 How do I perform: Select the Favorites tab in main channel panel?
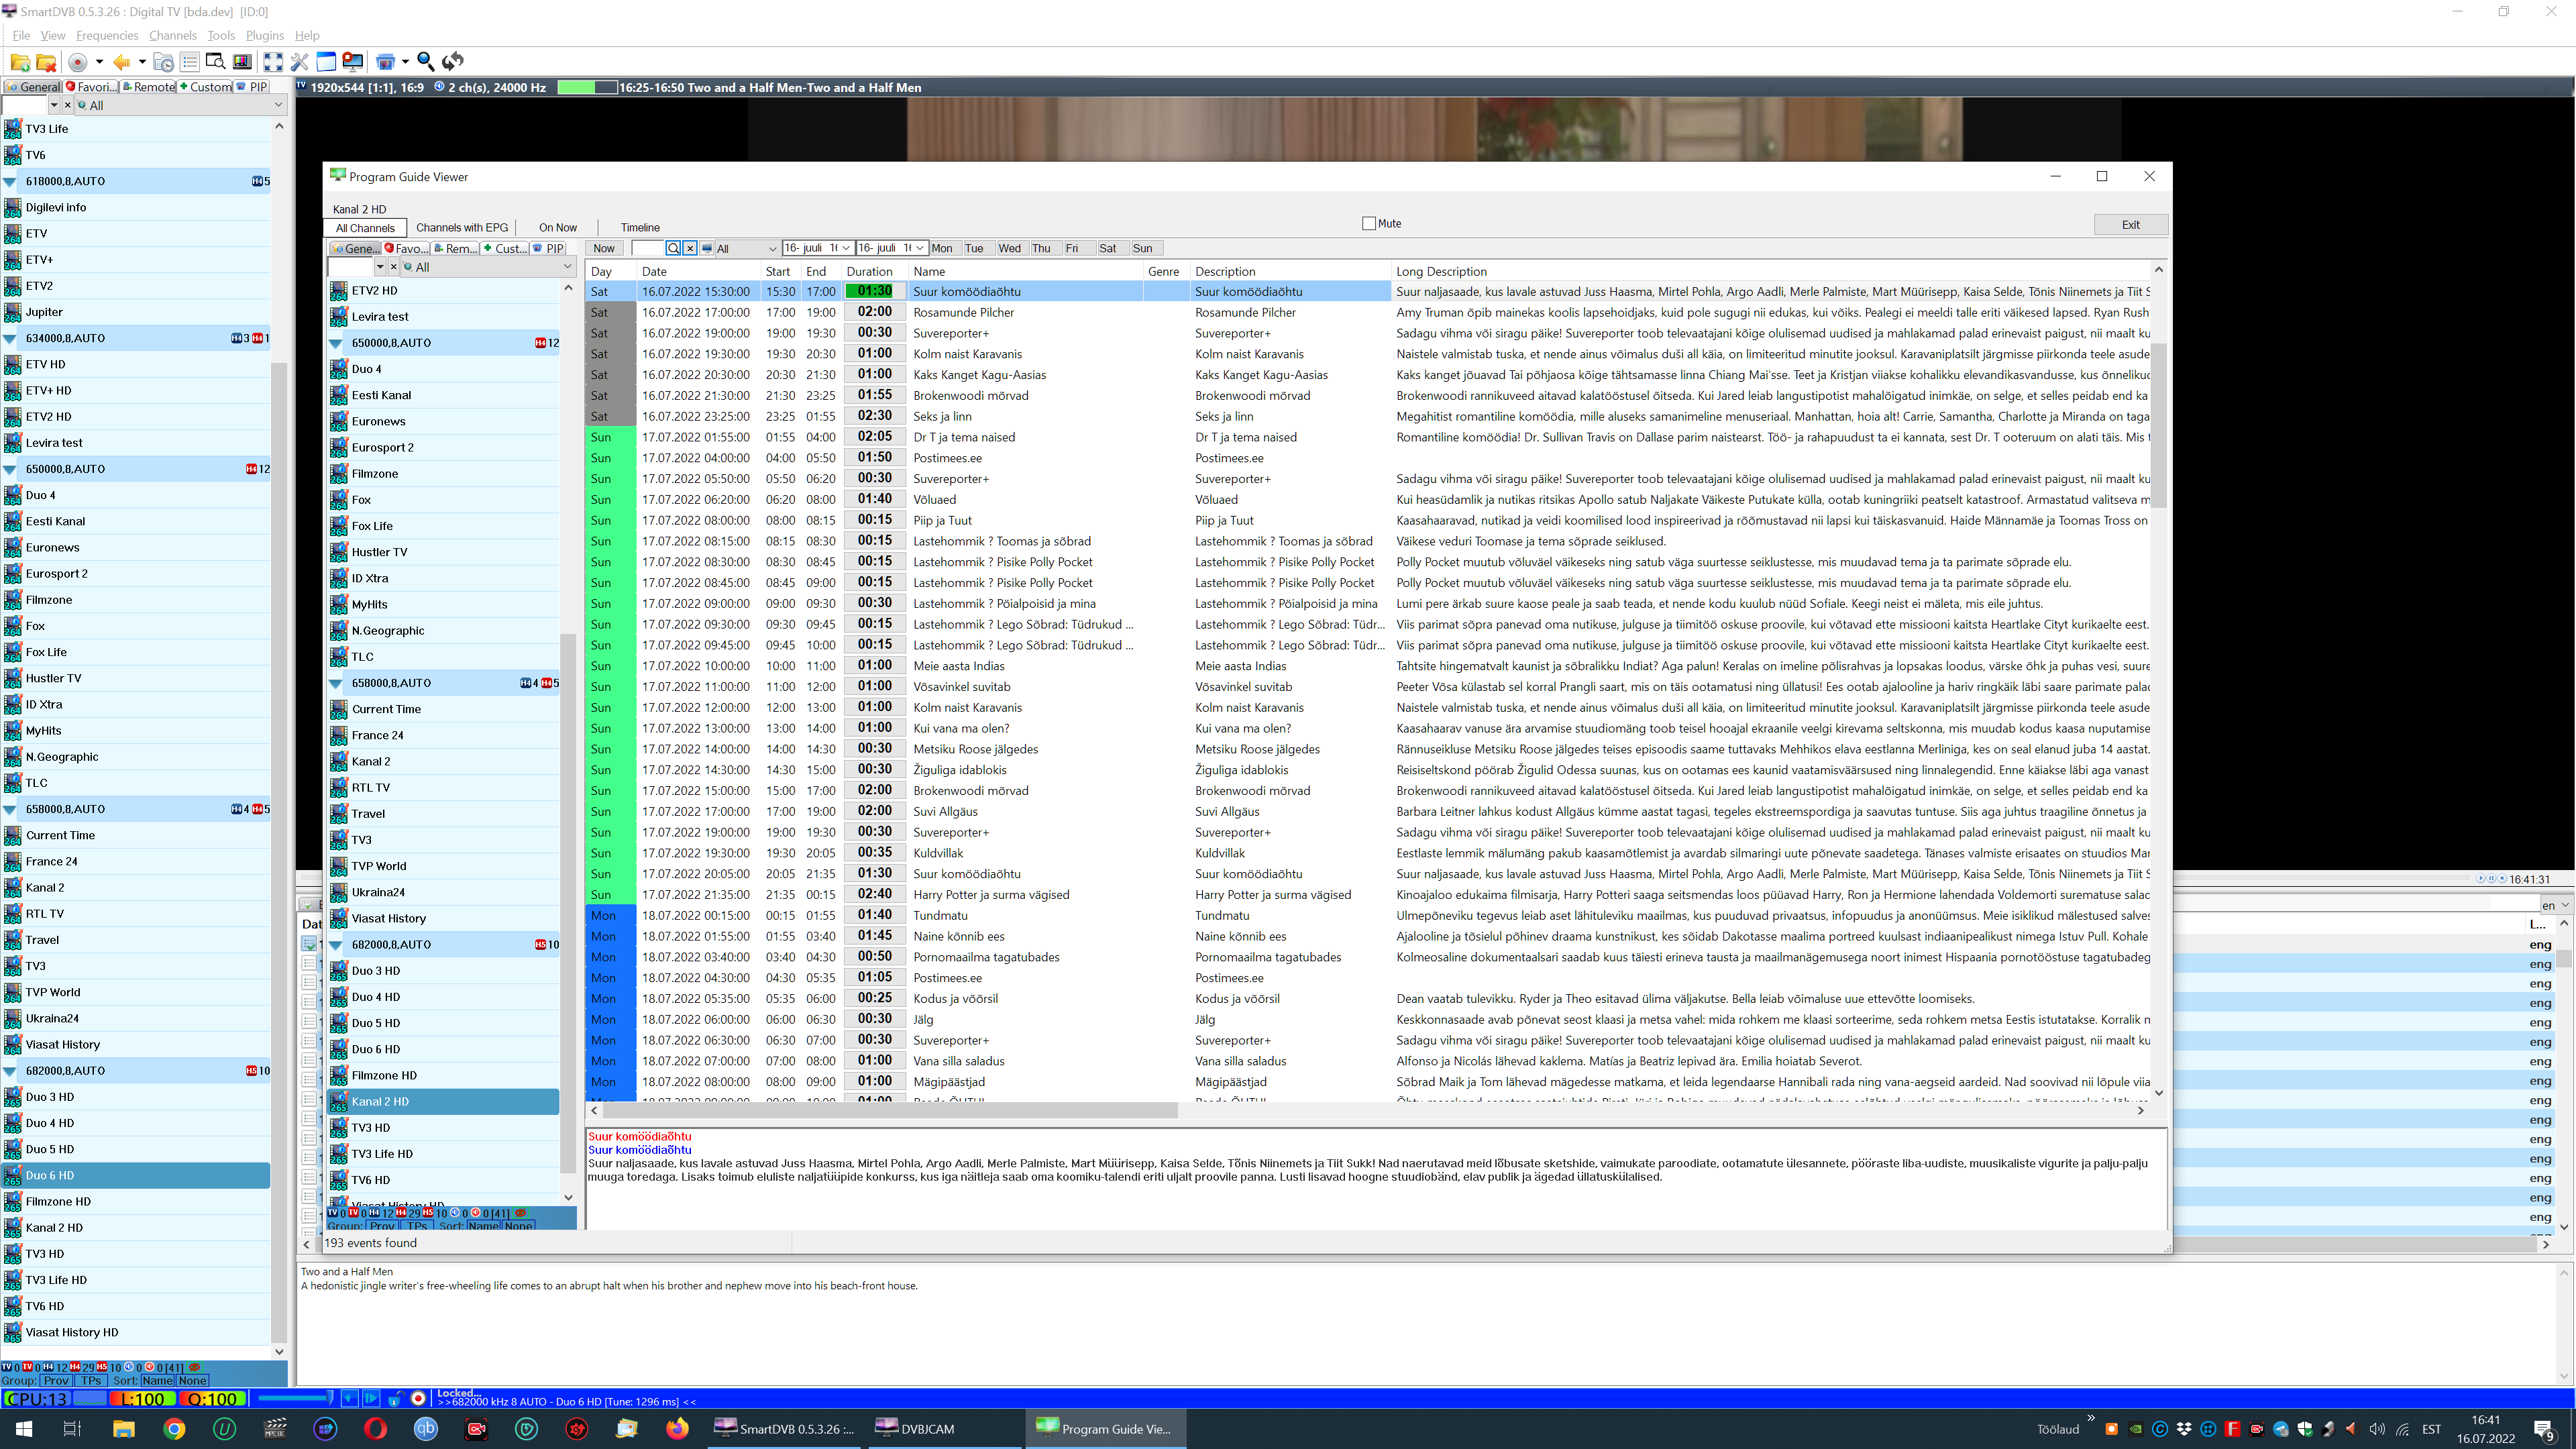[x=91, y=87]
